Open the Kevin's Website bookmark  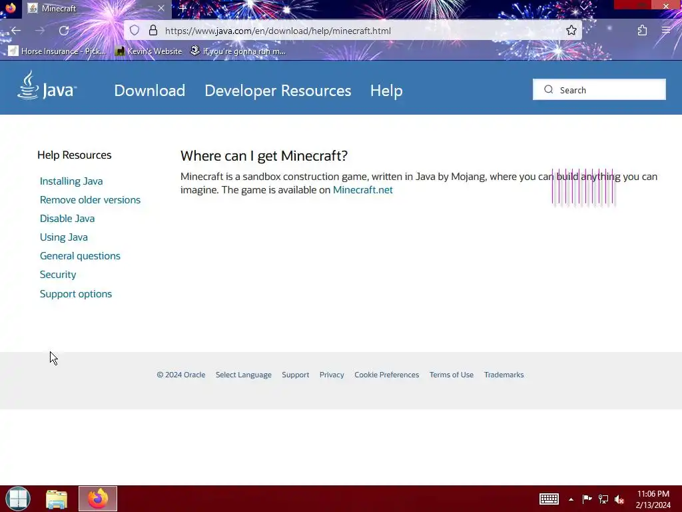pyautogui.click(x=149, y=51)
